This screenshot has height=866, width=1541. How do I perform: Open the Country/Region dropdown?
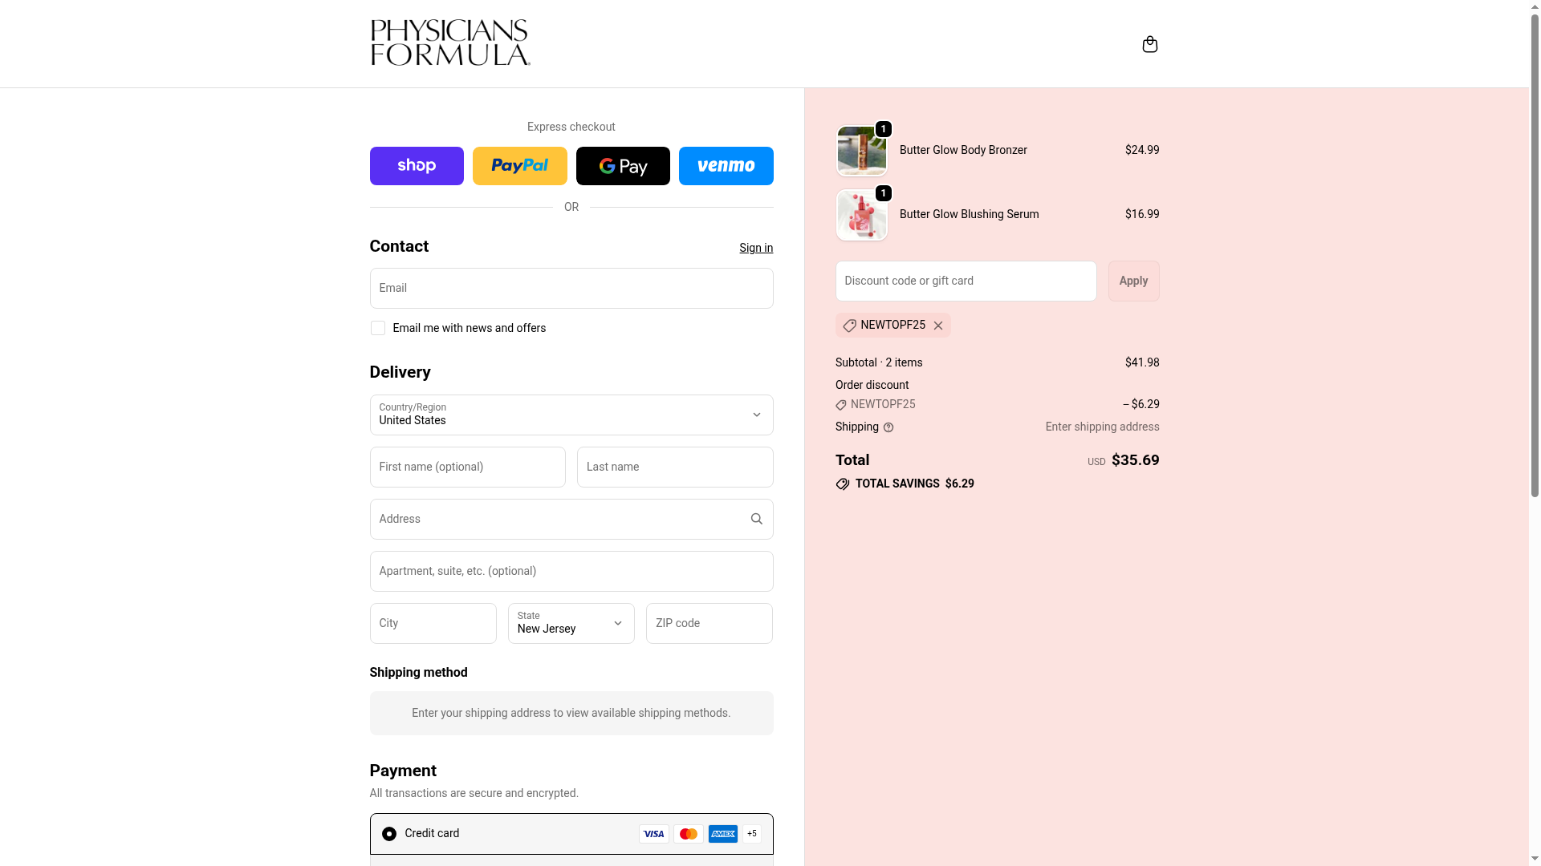(571, 415)
